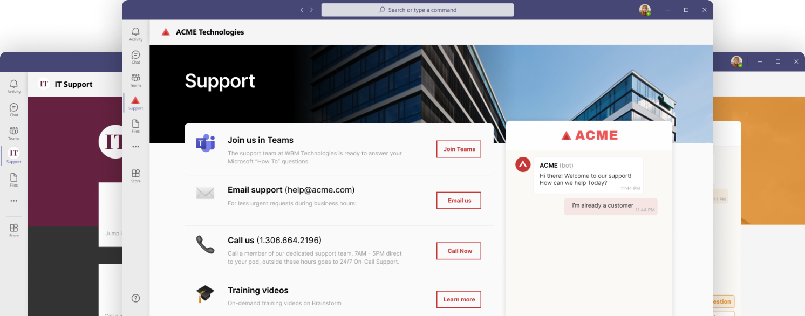Image resolution: width=805 pixels, height=316 pixels.
Task: Select IT Support app in back window sidebar
Action: point(14,156)
